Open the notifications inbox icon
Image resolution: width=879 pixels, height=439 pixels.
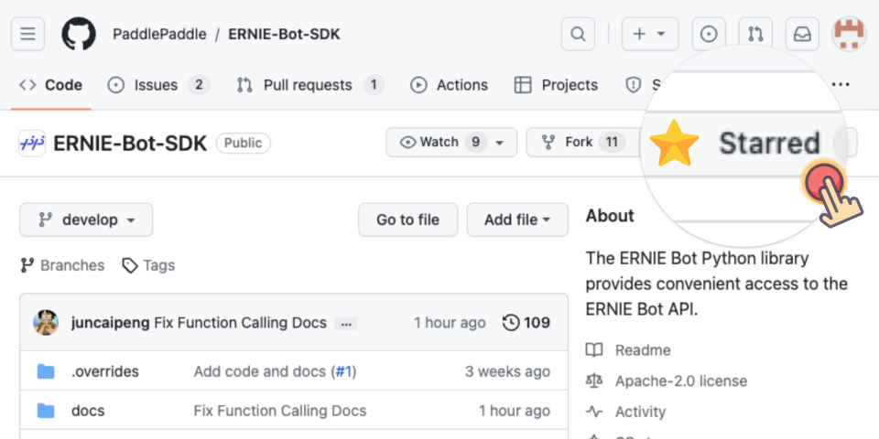click(802, 34)
